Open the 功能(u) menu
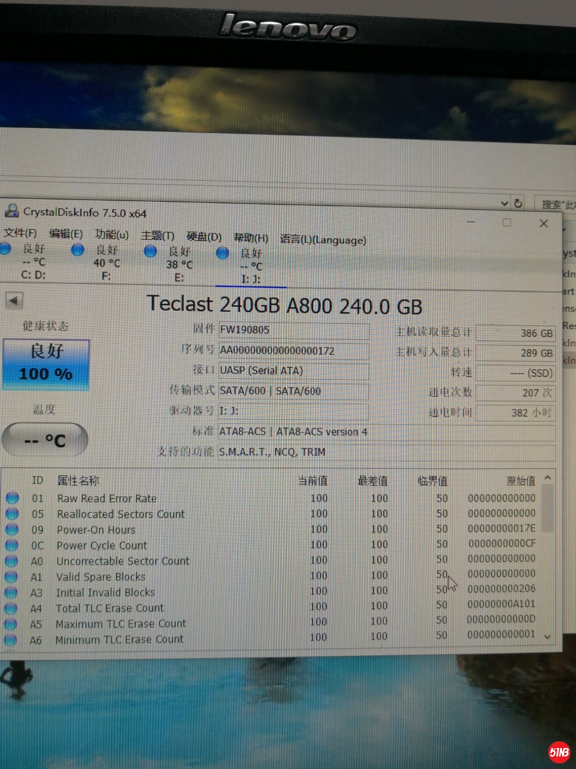 pyautogui.click(x=111, y=235)
